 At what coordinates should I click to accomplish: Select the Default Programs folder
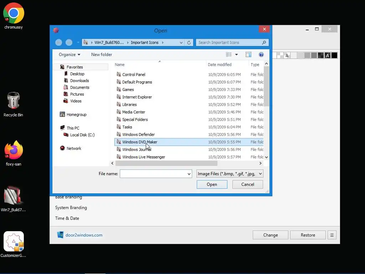coord(189,82)
